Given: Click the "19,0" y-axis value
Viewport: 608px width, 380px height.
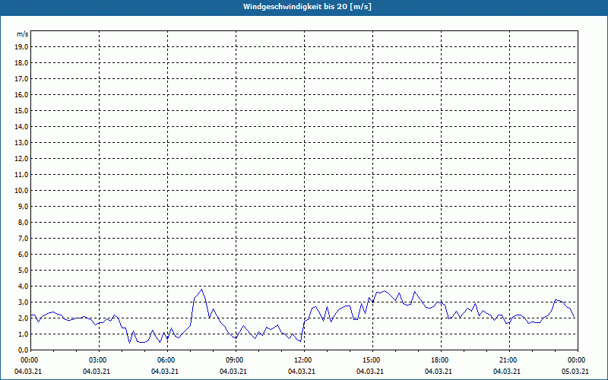Looking at the screenshot, I should [21, 47].
